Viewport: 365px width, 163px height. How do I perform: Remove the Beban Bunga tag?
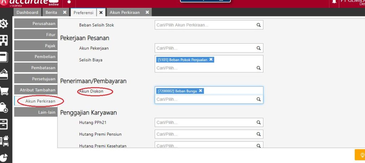click(x=201, y=91)
